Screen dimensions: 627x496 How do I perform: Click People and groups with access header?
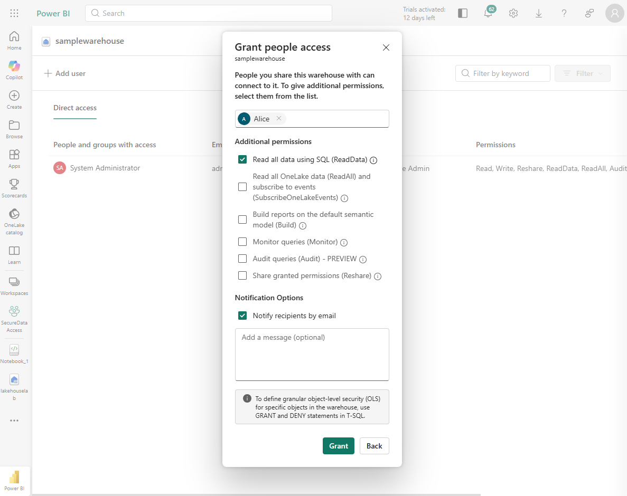point(105,145)
